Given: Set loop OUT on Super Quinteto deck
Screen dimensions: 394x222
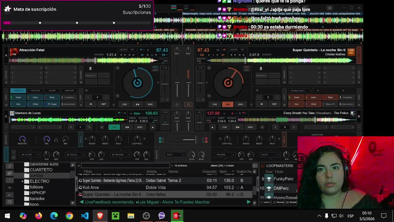Looking at the screenshot, I should [x=274, y=104].
